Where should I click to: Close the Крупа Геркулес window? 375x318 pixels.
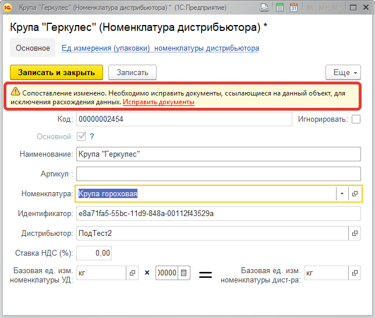[x=366, y=8]
